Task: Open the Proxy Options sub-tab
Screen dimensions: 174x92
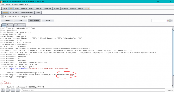Action: coord(38,12)
